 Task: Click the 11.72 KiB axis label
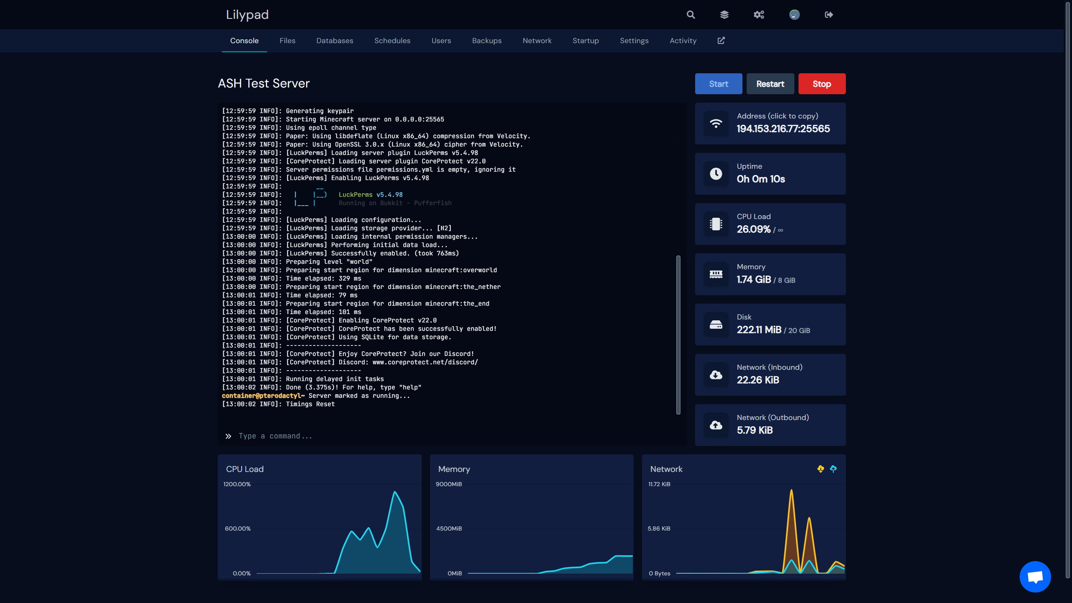[x=660, y=484]
